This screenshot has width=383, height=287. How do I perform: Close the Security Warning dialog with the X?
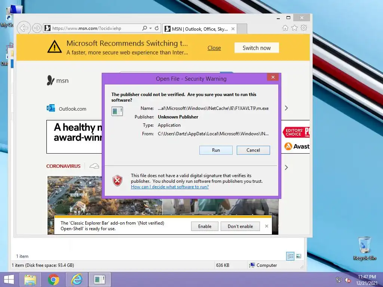(x=273, y=77)
